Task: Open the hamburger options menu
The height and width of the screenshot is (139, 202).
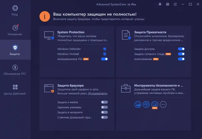Action: pos(175,4)
